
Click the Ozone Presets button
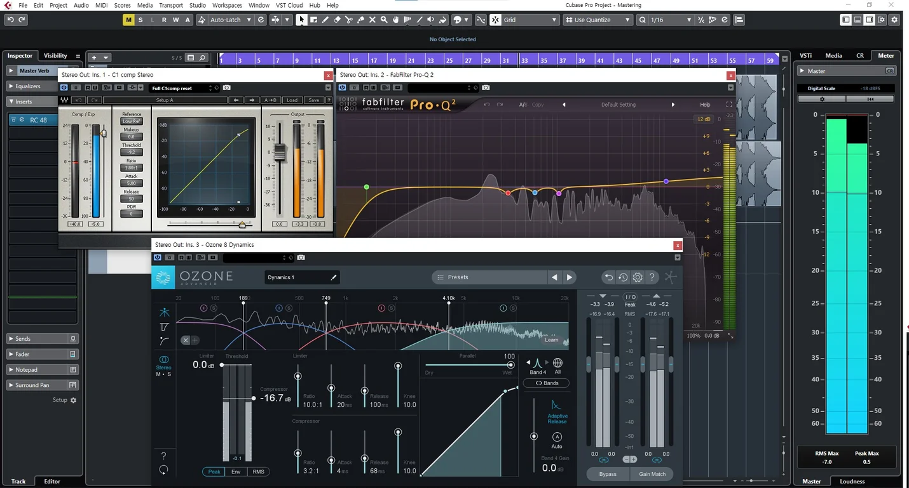coord(489,277)
